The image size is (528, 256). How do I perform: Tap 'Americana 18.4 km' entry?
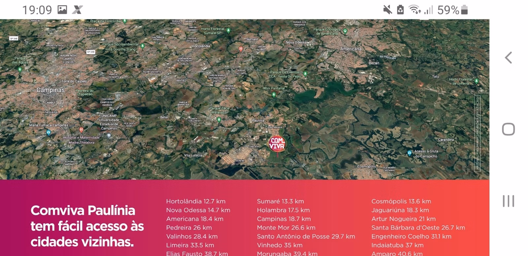195,219
